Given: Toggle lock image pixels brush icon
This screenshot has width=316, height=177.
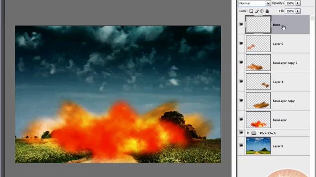Looking at the screenshot, I should (257, 11).
